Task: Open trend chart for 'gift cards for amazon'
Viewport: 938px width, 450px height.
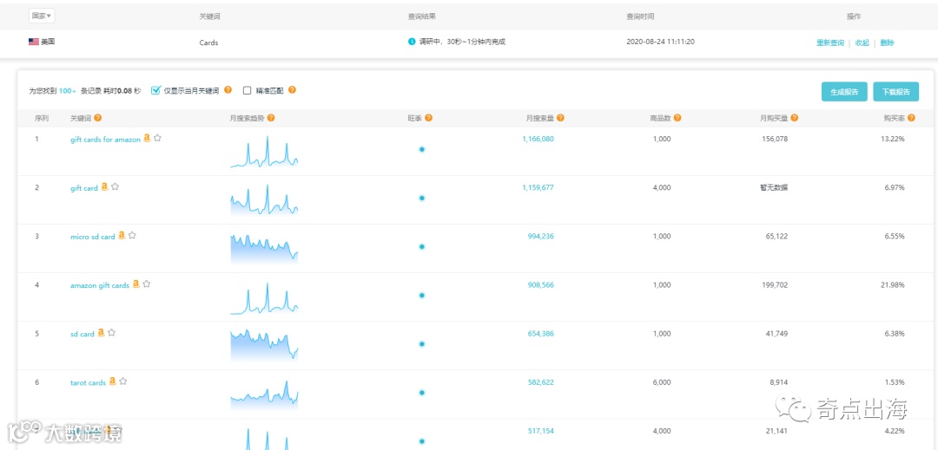Action: (264, 152)
